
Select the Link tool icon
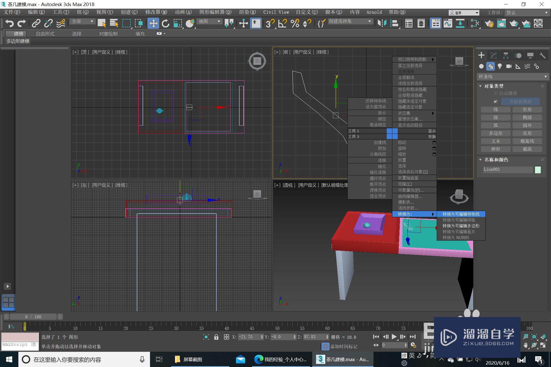[36, 23]
